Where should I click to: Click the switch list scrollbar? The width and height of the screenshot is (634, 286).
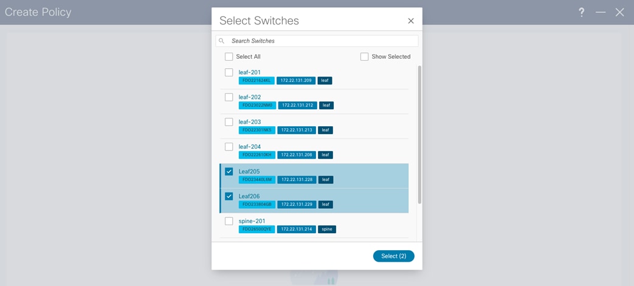click(419, 135)
